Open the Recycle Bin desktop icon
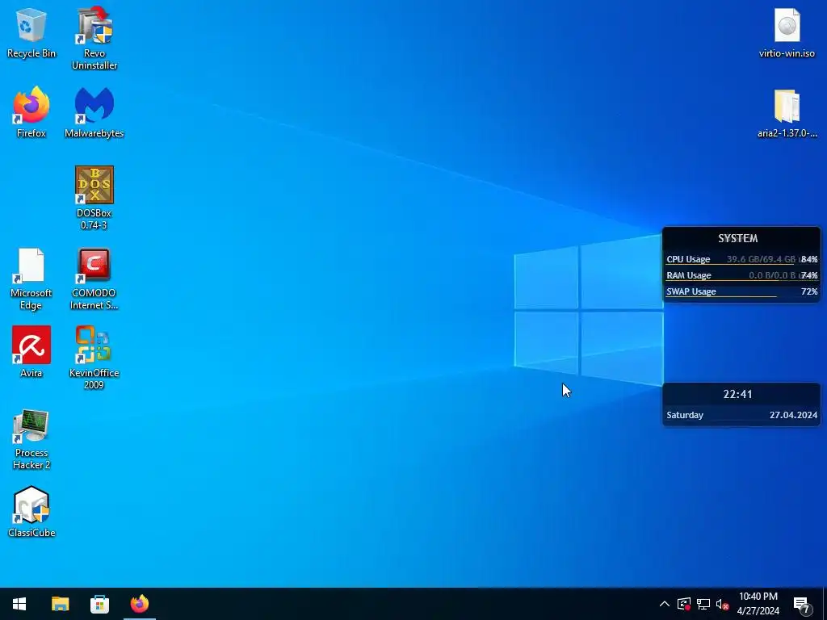This screenshot has height=620, width=827. [31, 32]
